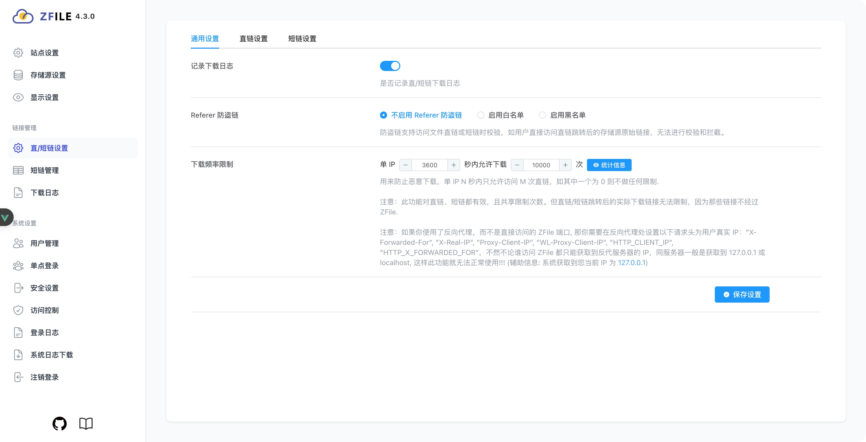Click the 用户管理 users icon
Image resolution: width=866 pixels, height=442 pixels.
18,243
